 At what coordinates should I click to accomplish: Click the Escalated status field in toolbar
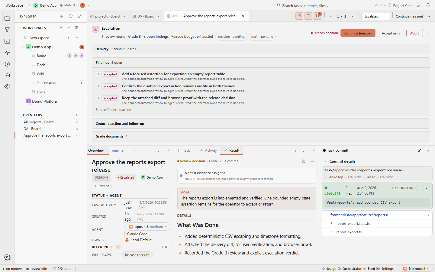(x=375, y=16)
